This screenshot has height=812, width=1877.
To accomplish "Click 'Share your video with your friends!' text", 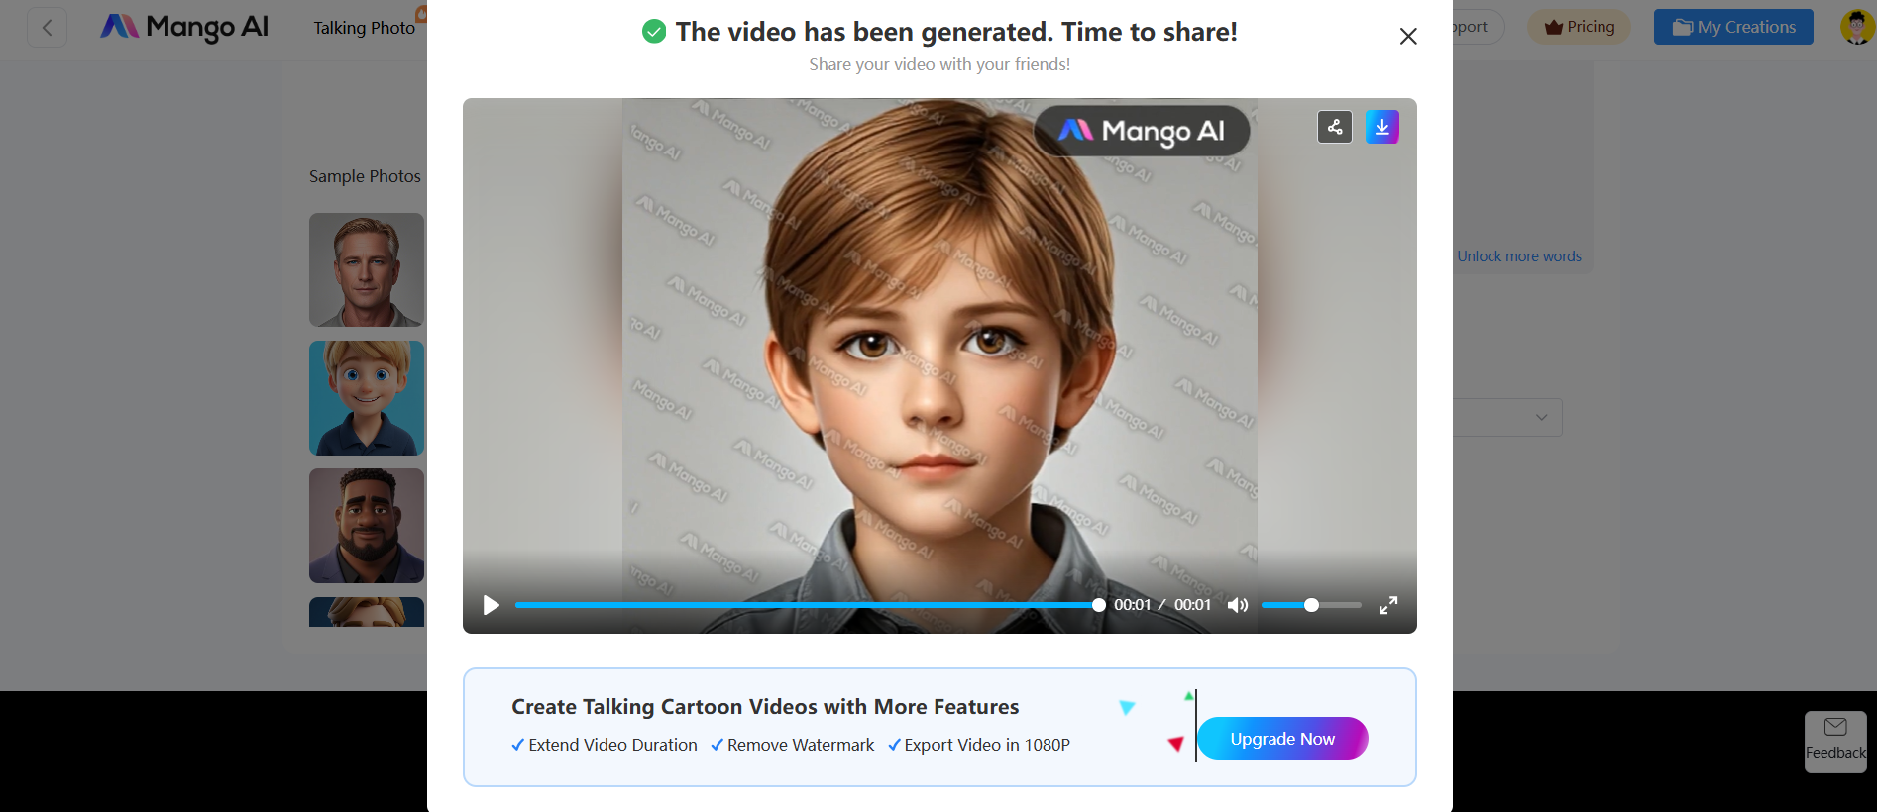I will [x=939, y=64].
